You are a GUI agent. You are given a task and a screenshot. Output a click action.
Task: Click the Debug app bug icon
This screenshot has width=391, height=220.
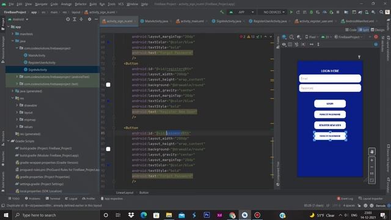click(x=311, y=12)
